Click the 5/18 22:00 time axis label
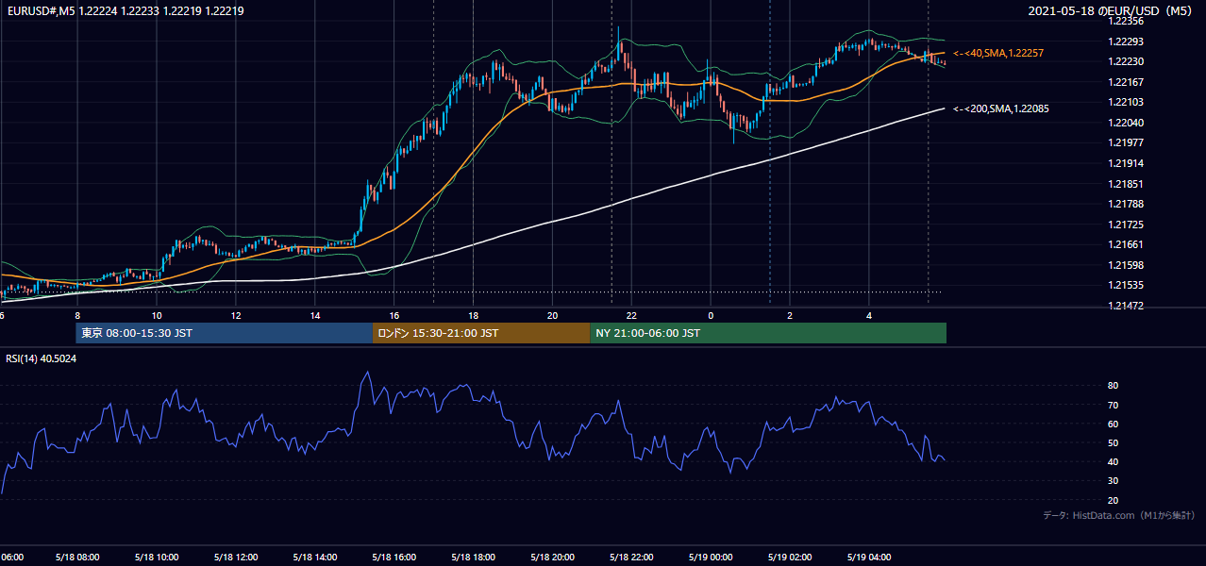1206x566 pixels. tap(631, 557)
